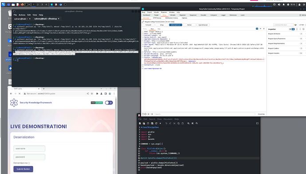
Task: Check the Remember me checkbox
Action: point(29,163)
